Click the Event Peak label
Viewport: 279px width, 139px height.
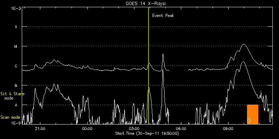[x=163, y=16]
